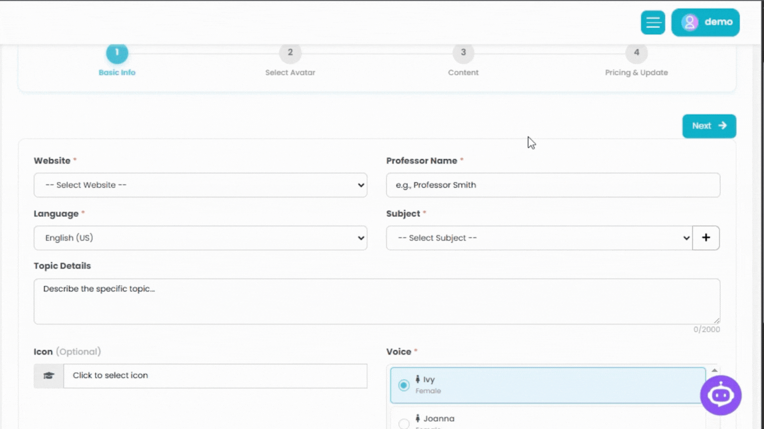This screenshot has height=429, width=764.
Task: Expand the Language dropdown
Action: (x=200, y=238)
